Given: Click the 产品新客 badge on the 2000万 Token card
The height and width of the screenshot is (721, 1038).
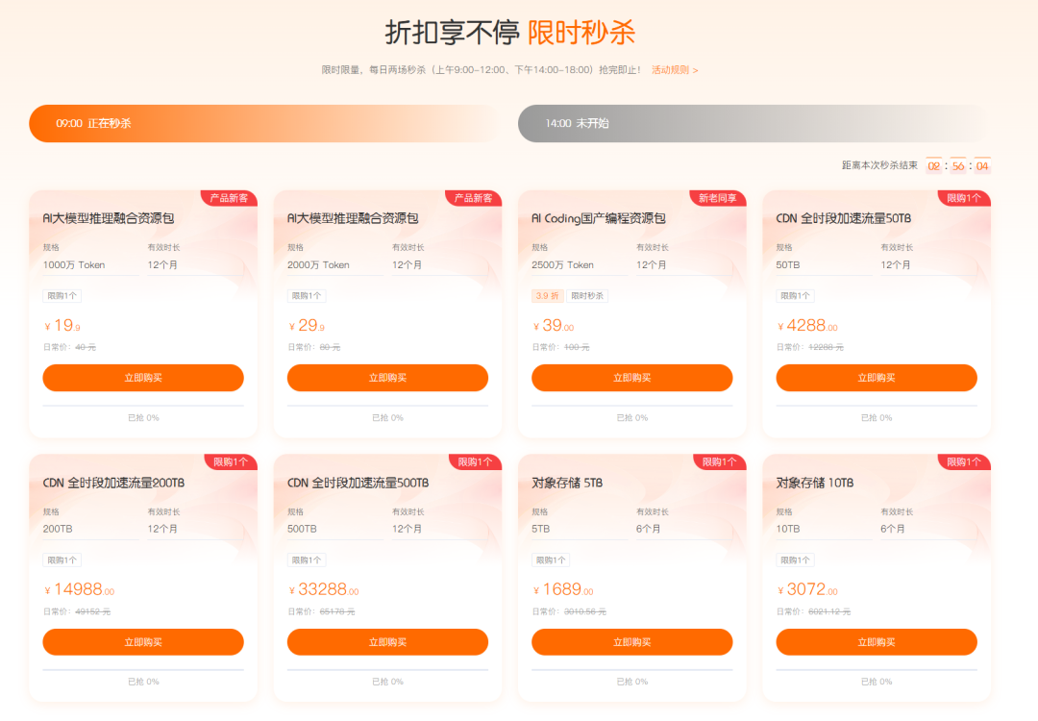Looking at the screenshot, I should [x=473, y=198].
